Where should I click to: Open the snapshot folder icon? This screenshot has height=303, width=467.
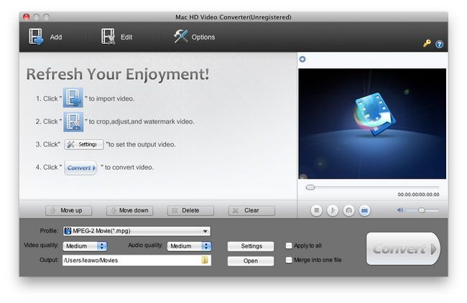point(364,210)
